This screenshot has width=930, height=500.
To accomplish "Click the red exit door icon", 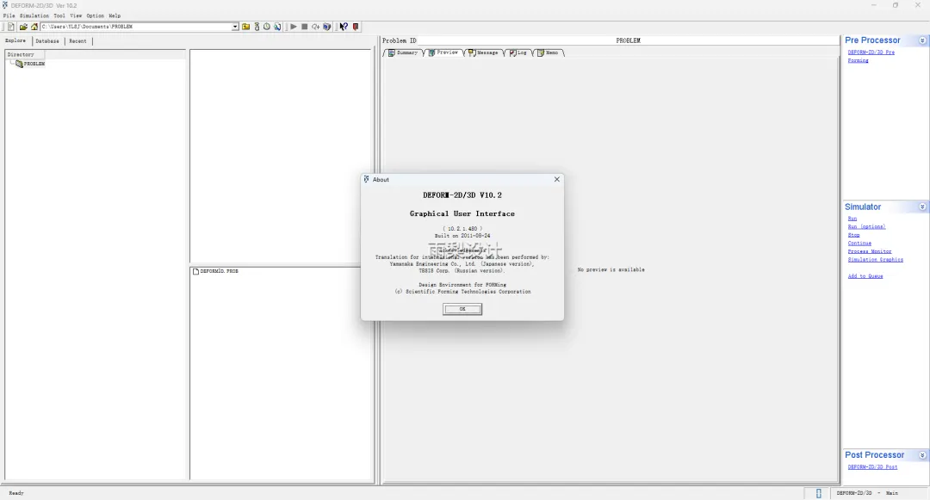I will tap(356, 27).
